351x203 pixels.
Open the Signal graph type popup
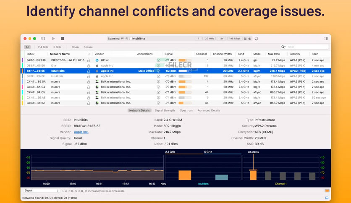[42, 190]
